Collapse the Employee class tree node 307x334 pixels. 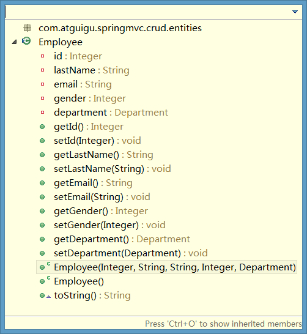pyautogui.click(x=14, y=42)
